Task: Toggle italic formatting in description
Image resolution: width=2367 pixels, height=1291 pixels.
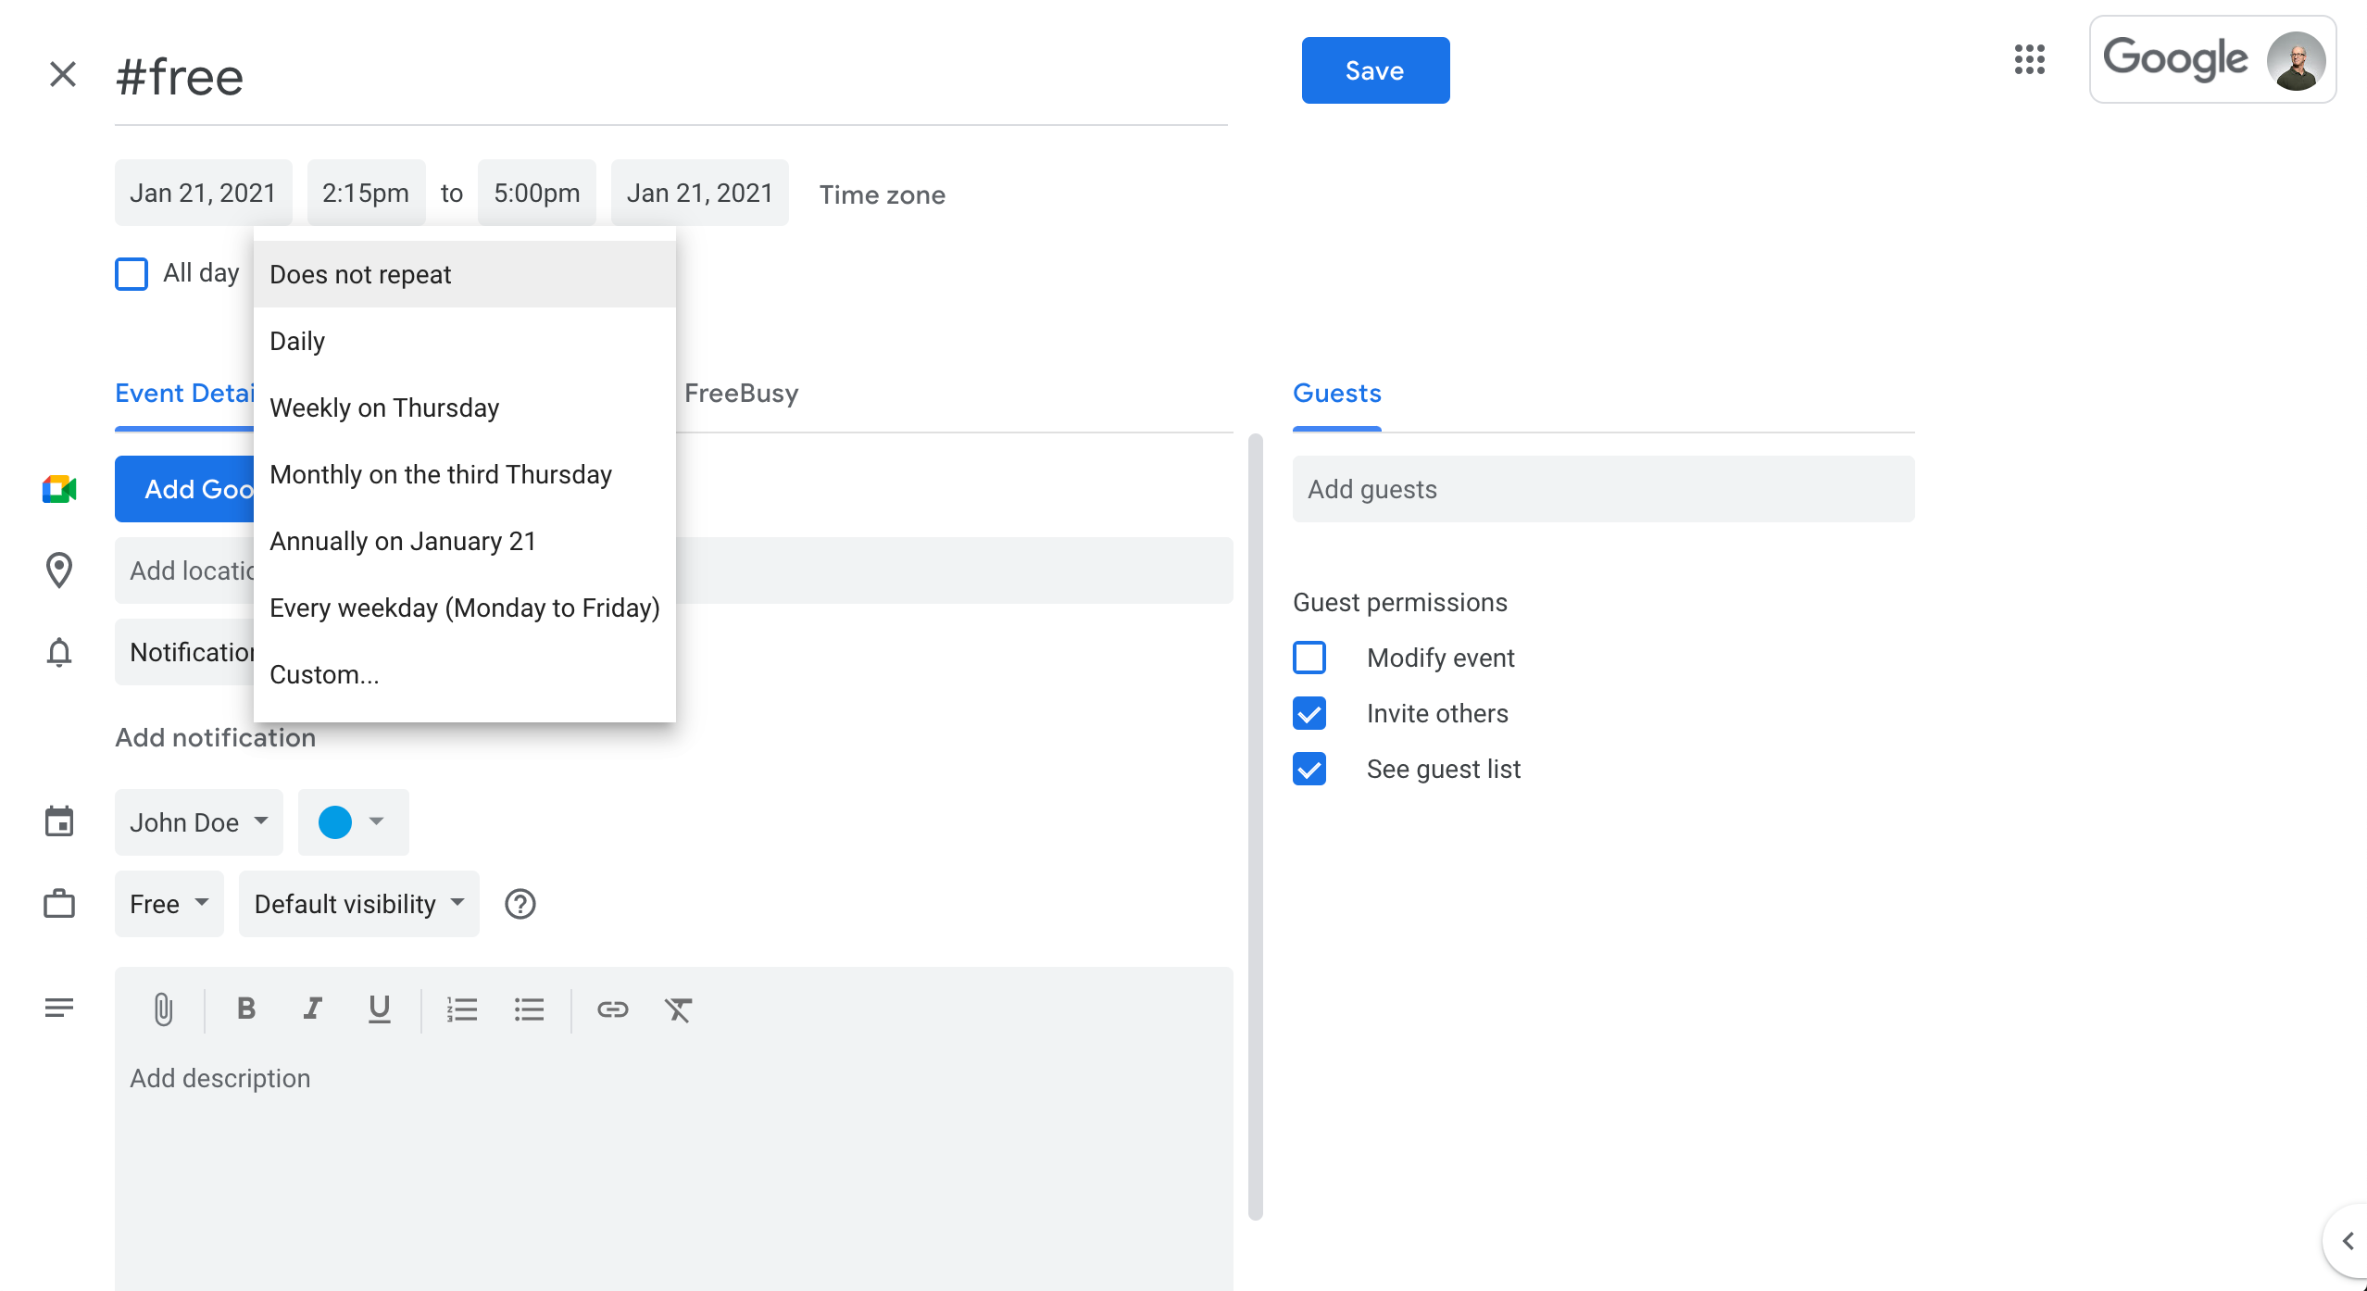Action: [x=313, y=1009]
